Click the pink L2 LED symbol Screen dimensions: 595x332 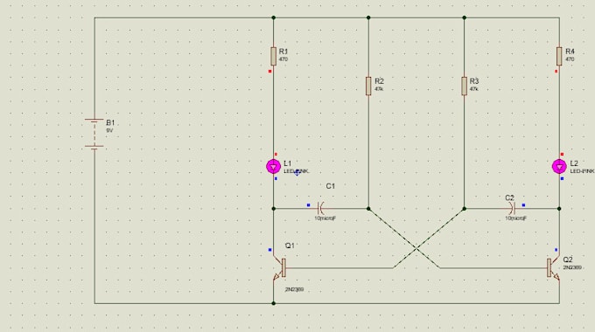pyautogui.click(x=559, y=166)
